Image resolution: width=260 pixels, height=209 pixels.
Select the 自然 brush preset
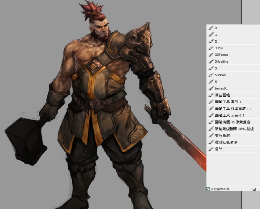[233, 149]
